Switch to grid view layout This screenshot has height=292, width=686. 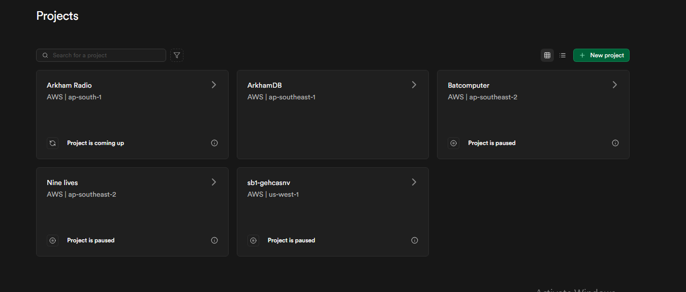point(547,55)
